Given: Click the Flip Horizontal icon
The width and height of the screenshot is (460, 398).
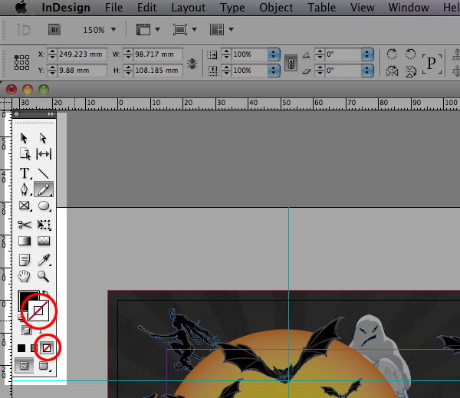Looking at the screenshot, I should click(x=393, y=71).
